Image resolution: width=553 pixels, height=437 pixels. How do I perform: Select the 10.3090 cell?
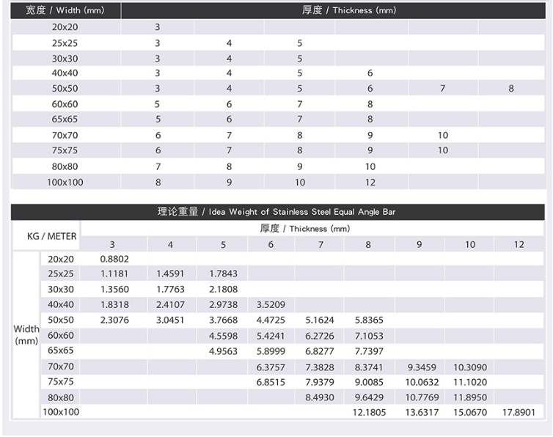470,367
